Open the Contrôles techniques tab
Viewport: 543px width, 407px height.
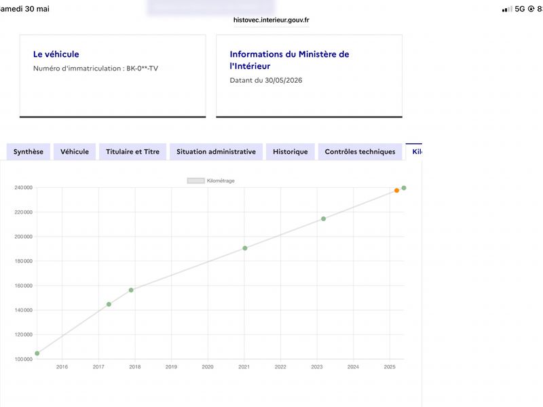(360, 151)
